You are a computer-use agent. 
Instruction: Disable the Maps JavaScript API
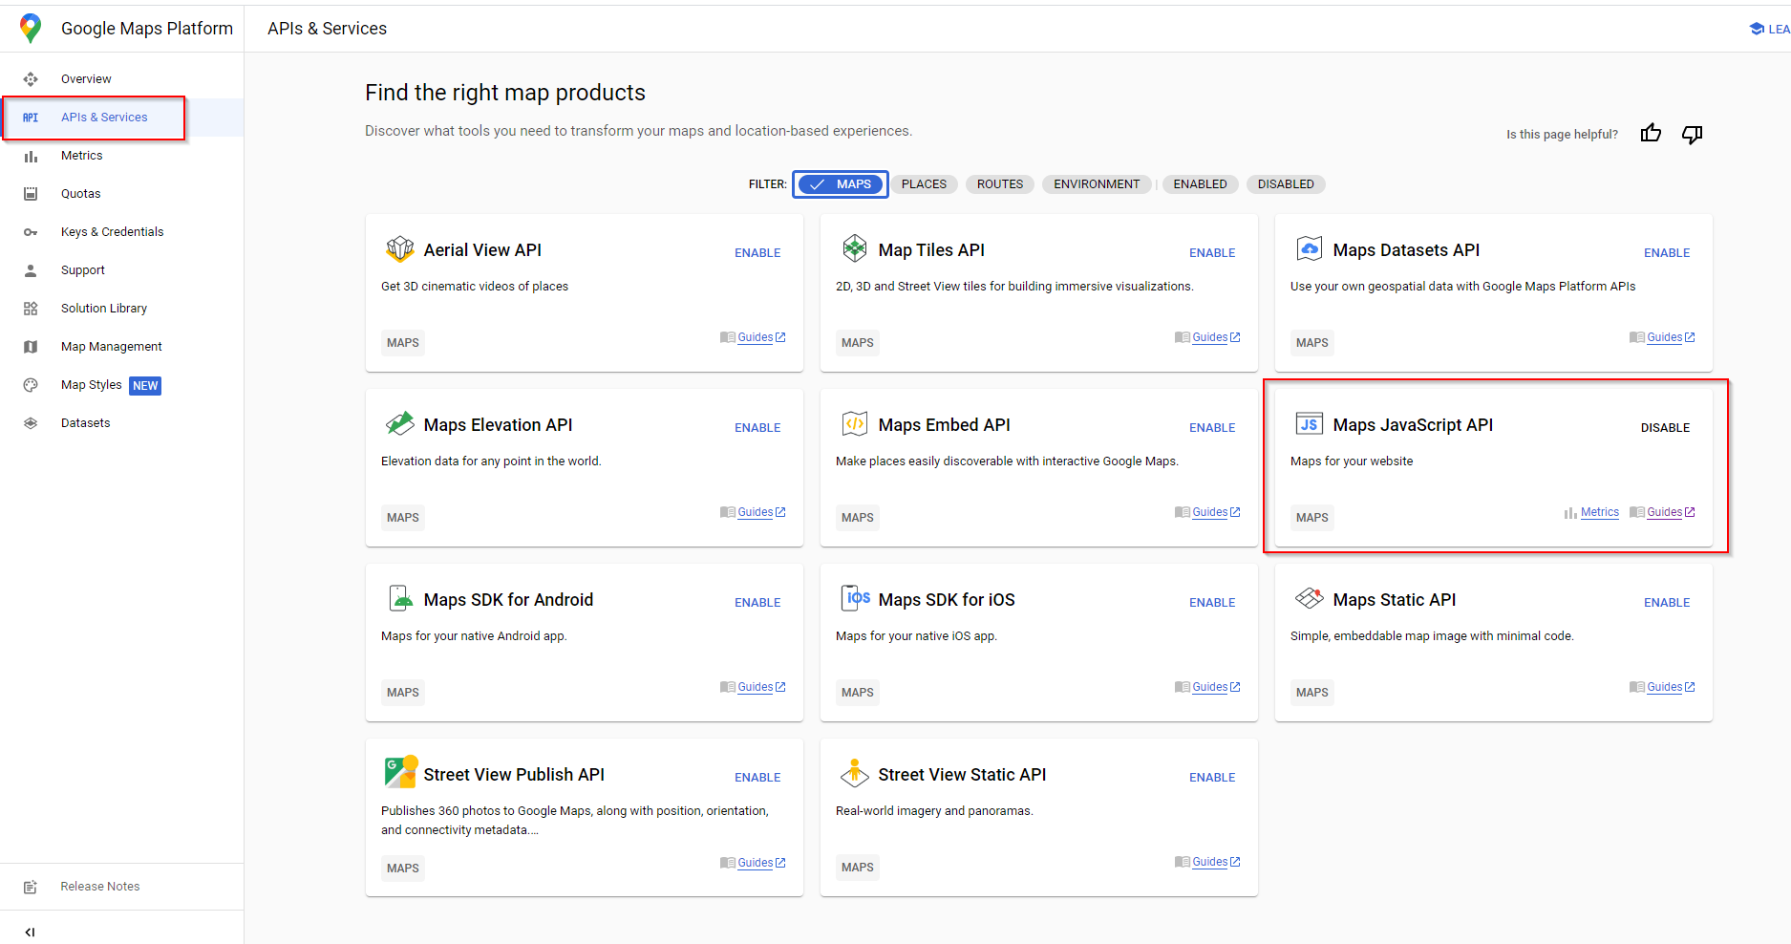tap(1665, 428)
